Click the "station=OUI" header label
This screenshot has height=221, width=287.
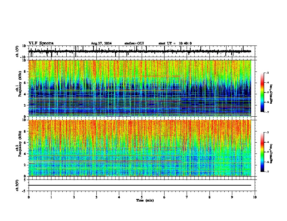(x=134, y=43)
